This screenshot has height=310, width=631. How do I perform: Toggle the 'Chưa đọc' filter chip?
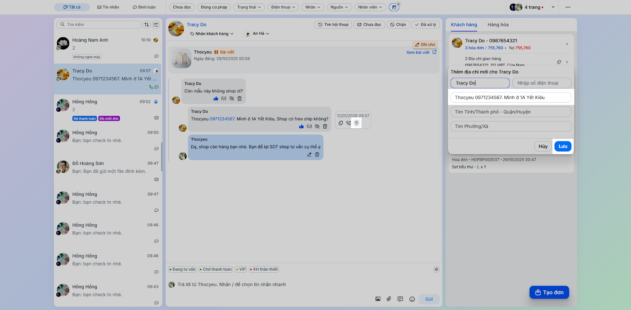(182, 7)
